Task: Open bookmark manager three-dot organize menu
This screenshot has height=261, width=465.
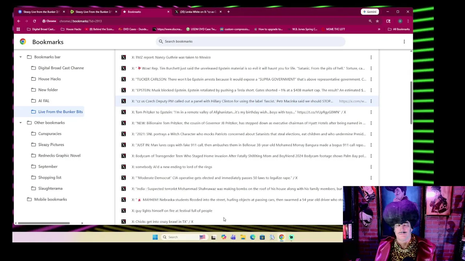Action: 404,42
